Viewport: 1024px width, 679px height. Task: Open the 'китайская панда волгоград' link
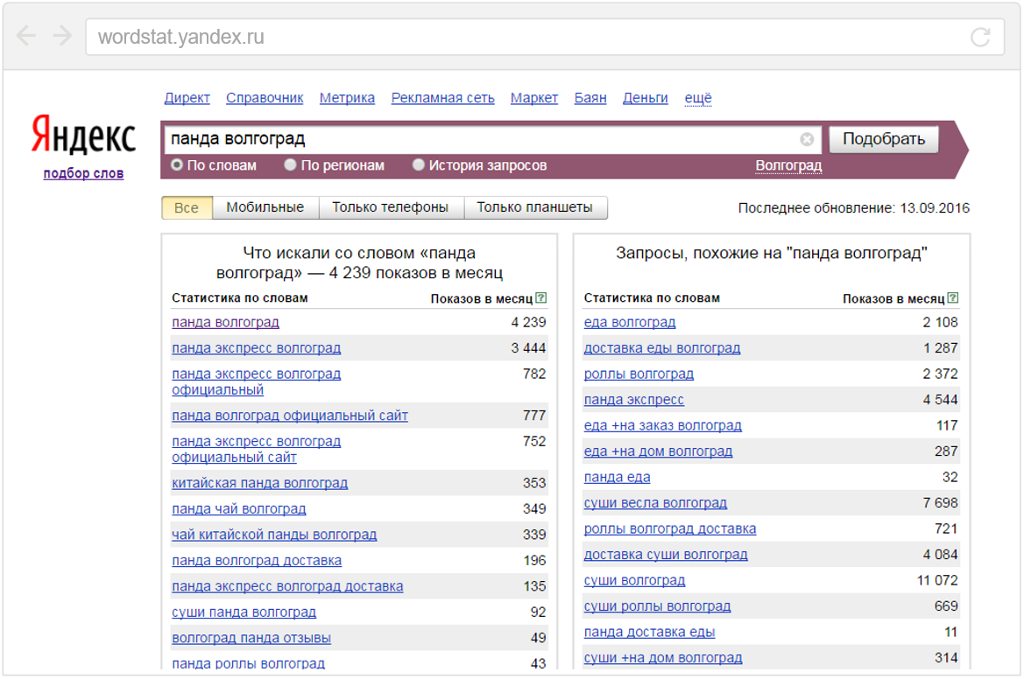[x=260, y=483]
